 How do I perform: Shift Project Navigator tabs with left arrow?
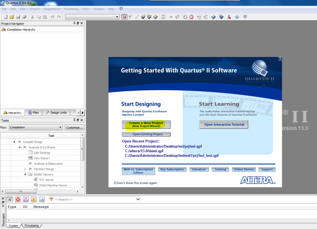click(78, 113)
